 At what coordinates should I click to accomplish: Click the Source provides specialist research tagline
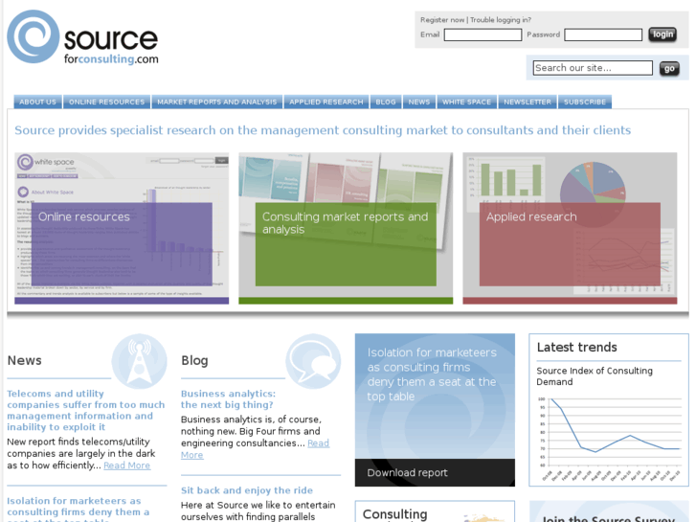tap(323, 130)
